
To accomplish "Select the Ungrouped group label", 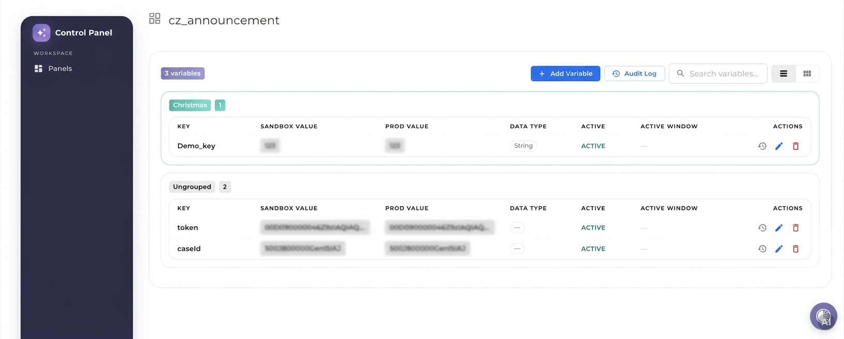I will tap(192, 187).
